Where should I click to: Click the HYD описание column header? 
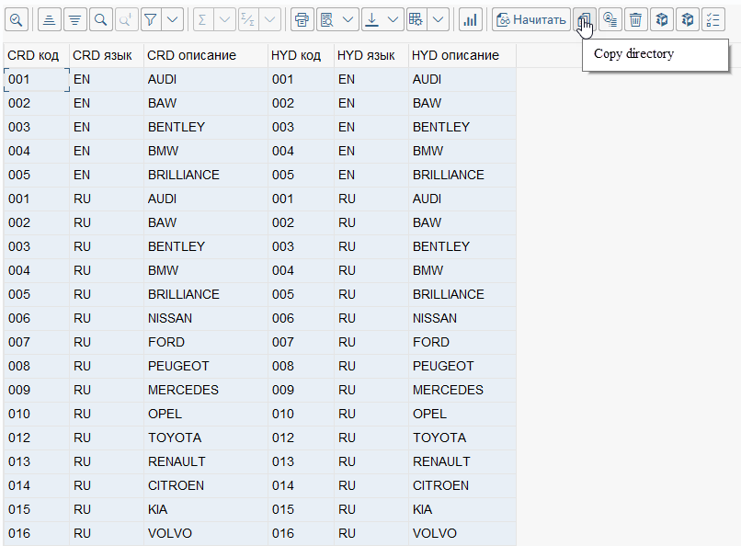(x=462, y=55)
